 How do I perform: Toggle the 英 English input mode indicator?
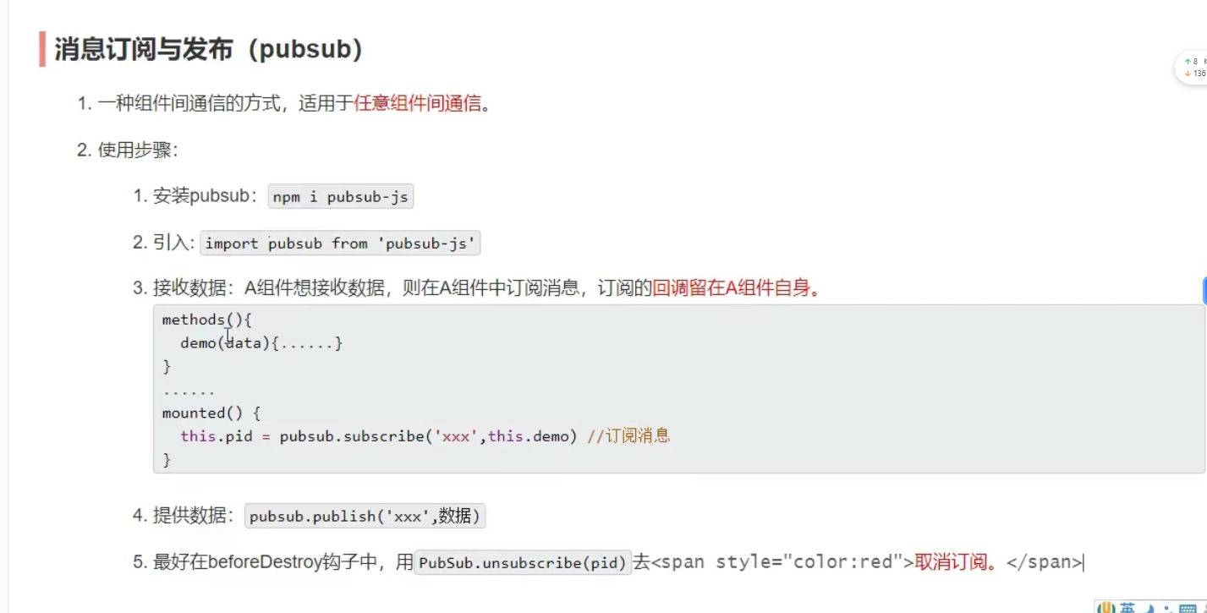[1127, 609]
